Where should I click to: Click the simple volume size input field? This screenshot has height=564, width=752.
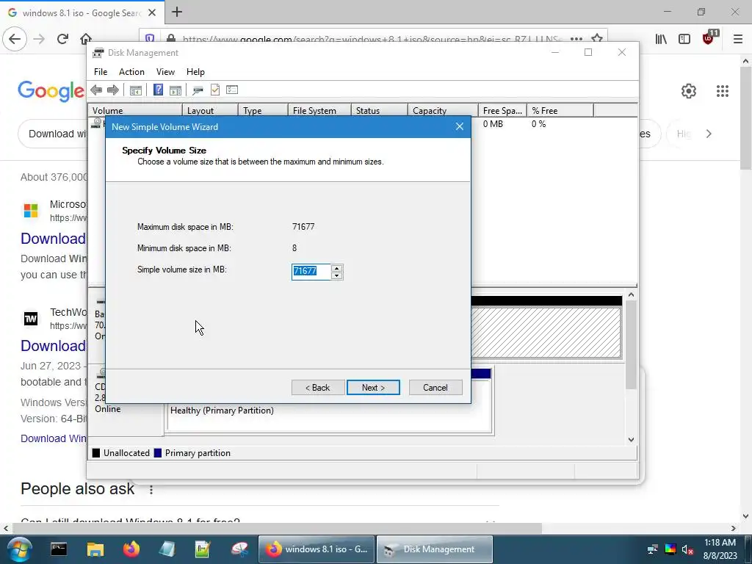[x=311, y=272]
